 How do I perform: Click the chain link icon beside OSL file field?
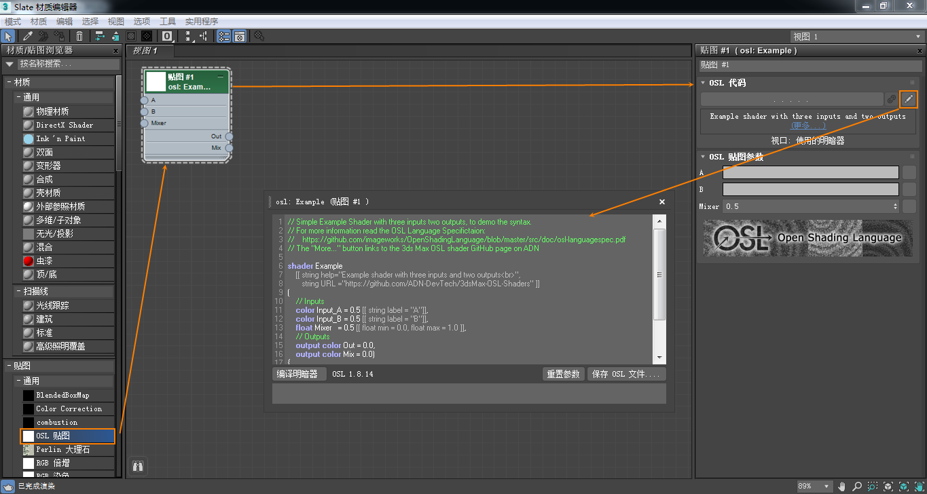tap(892, 99)
